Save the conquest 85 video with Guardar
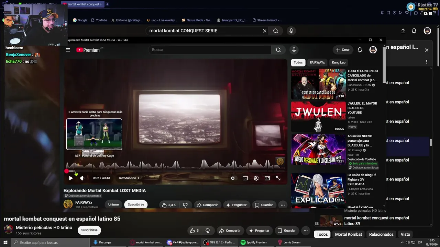 pos(286,231)
